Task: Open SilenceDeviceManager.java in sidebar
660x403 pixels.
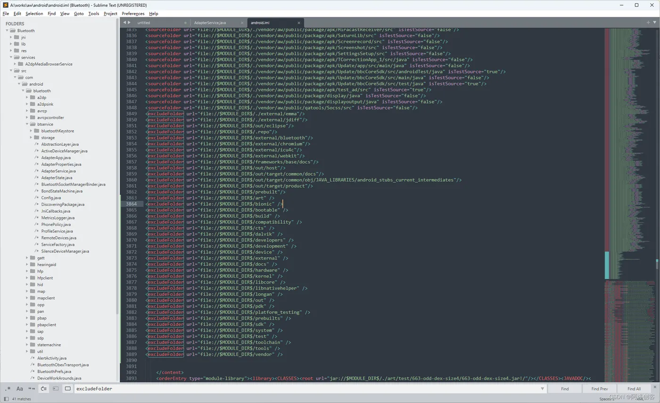Action: point(65,251)
